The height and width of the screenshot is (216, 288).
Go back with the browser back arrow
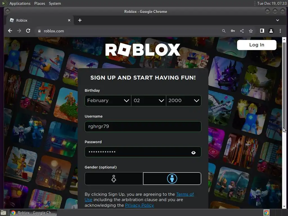[10, 31]
